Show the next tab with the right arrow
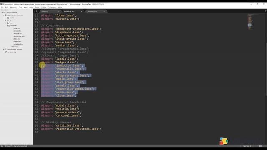 click(x=37, y=11)
